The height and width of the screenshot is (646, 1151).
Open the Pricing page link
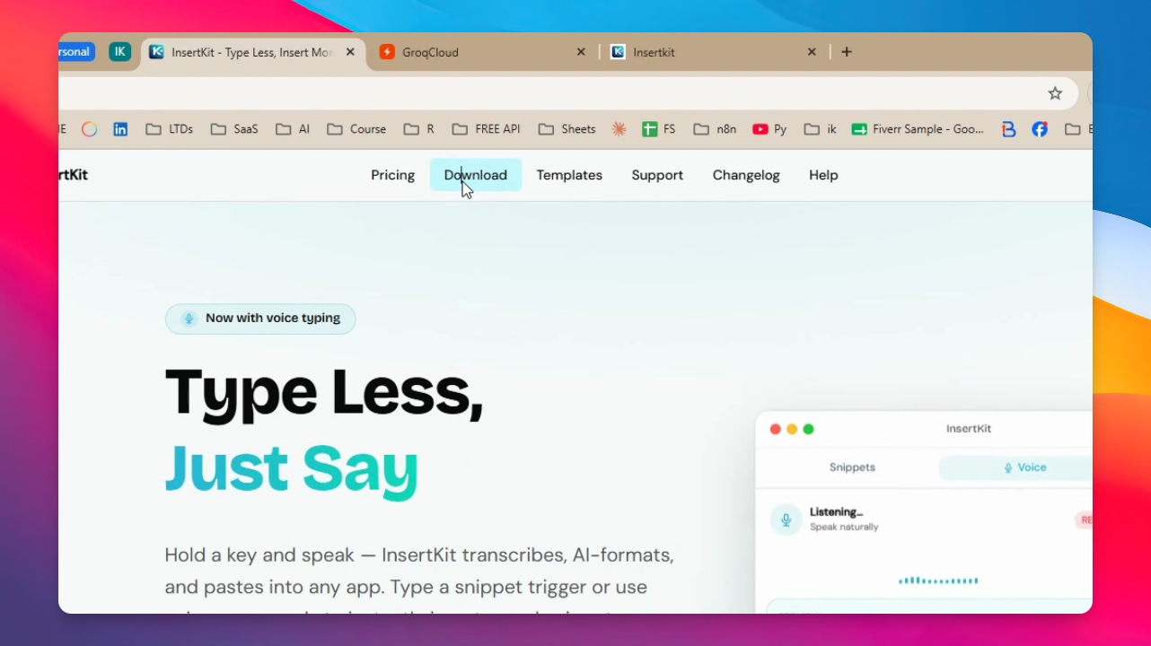392,175
